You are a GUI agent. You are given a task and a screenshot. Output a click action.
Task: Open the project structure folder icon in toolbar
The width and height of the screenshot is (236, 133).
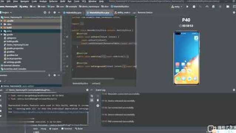[x=228, y=7]
